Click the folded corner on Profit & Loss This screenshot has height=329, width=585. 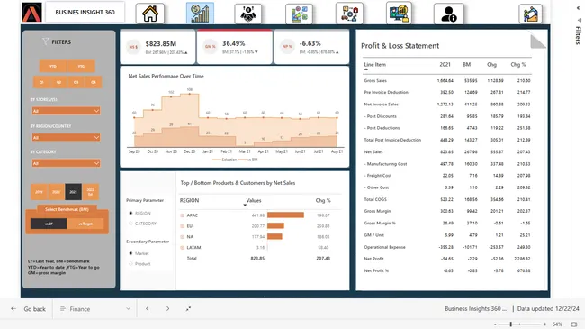pyautogui.click(x=537, y=41)
